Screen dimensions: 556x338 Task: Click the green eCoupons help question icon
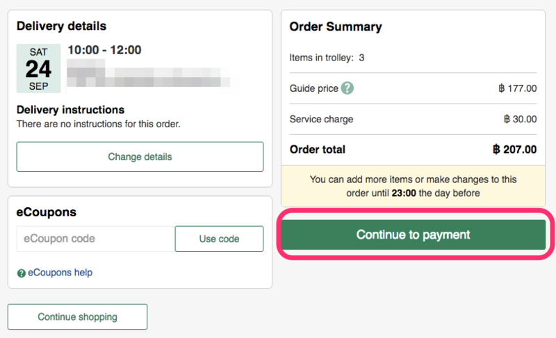21,273
